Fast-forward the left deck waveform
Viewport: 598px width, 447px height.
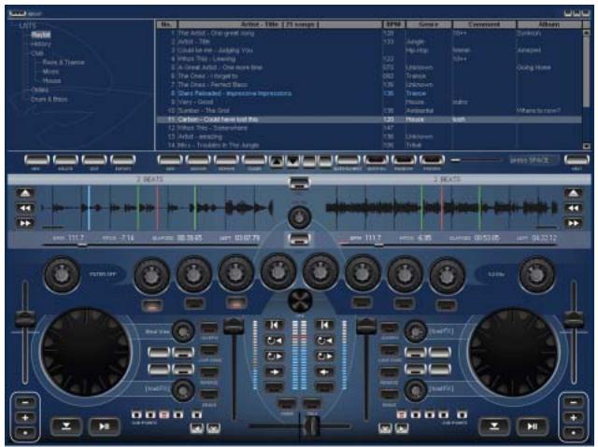click(25, 223)
